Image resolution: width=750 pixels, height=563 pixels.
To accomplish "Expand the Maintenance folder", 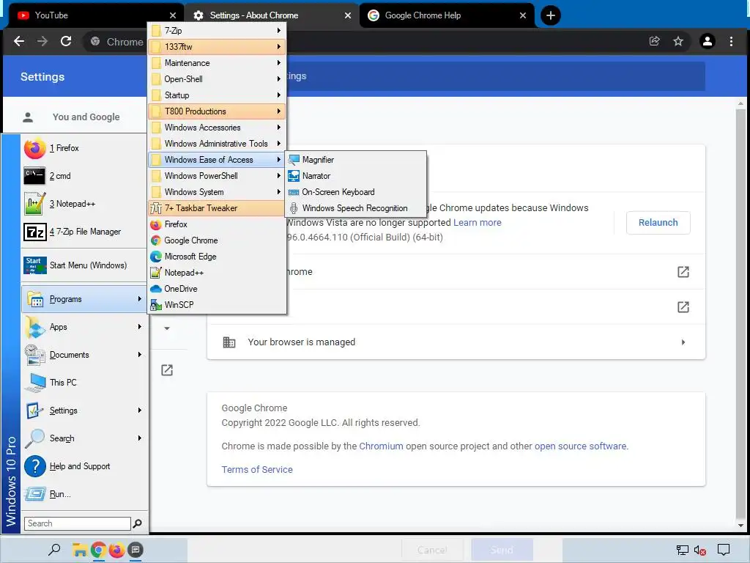I will point(217,63).
